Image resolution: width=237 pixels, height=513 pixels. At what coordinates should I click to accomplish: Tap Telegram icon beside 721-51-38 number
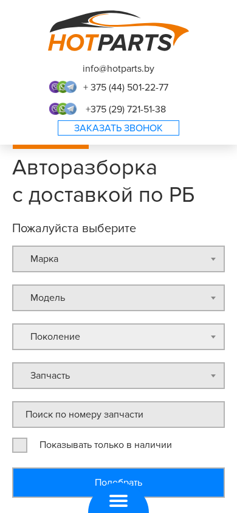click(x=70, y=109)
